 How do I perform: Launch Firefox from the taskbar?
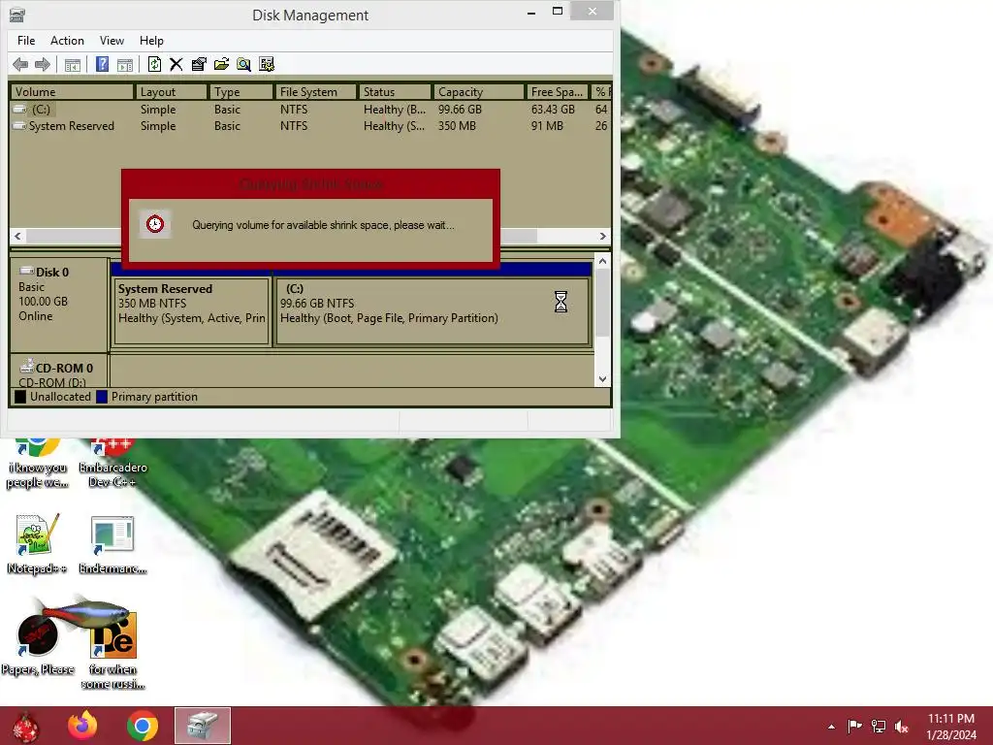tap(83, 726)
